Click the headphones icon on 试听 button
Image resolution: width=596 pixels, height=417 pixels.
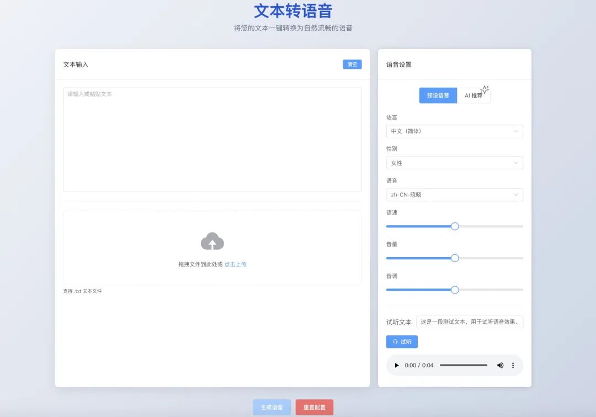click(395, 341)
